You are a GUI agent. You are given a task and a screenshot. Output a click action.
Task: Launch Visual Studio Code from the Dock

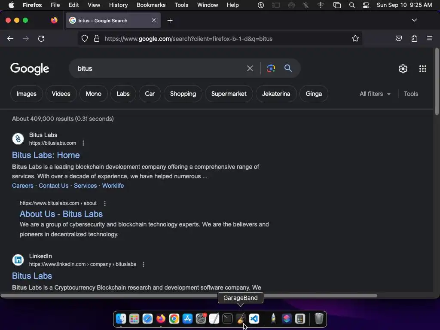(254, 319)
